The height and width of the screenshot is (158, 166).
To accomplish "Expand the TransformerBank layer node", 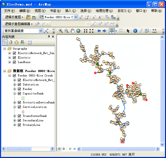I will click(x=15, y=116).
